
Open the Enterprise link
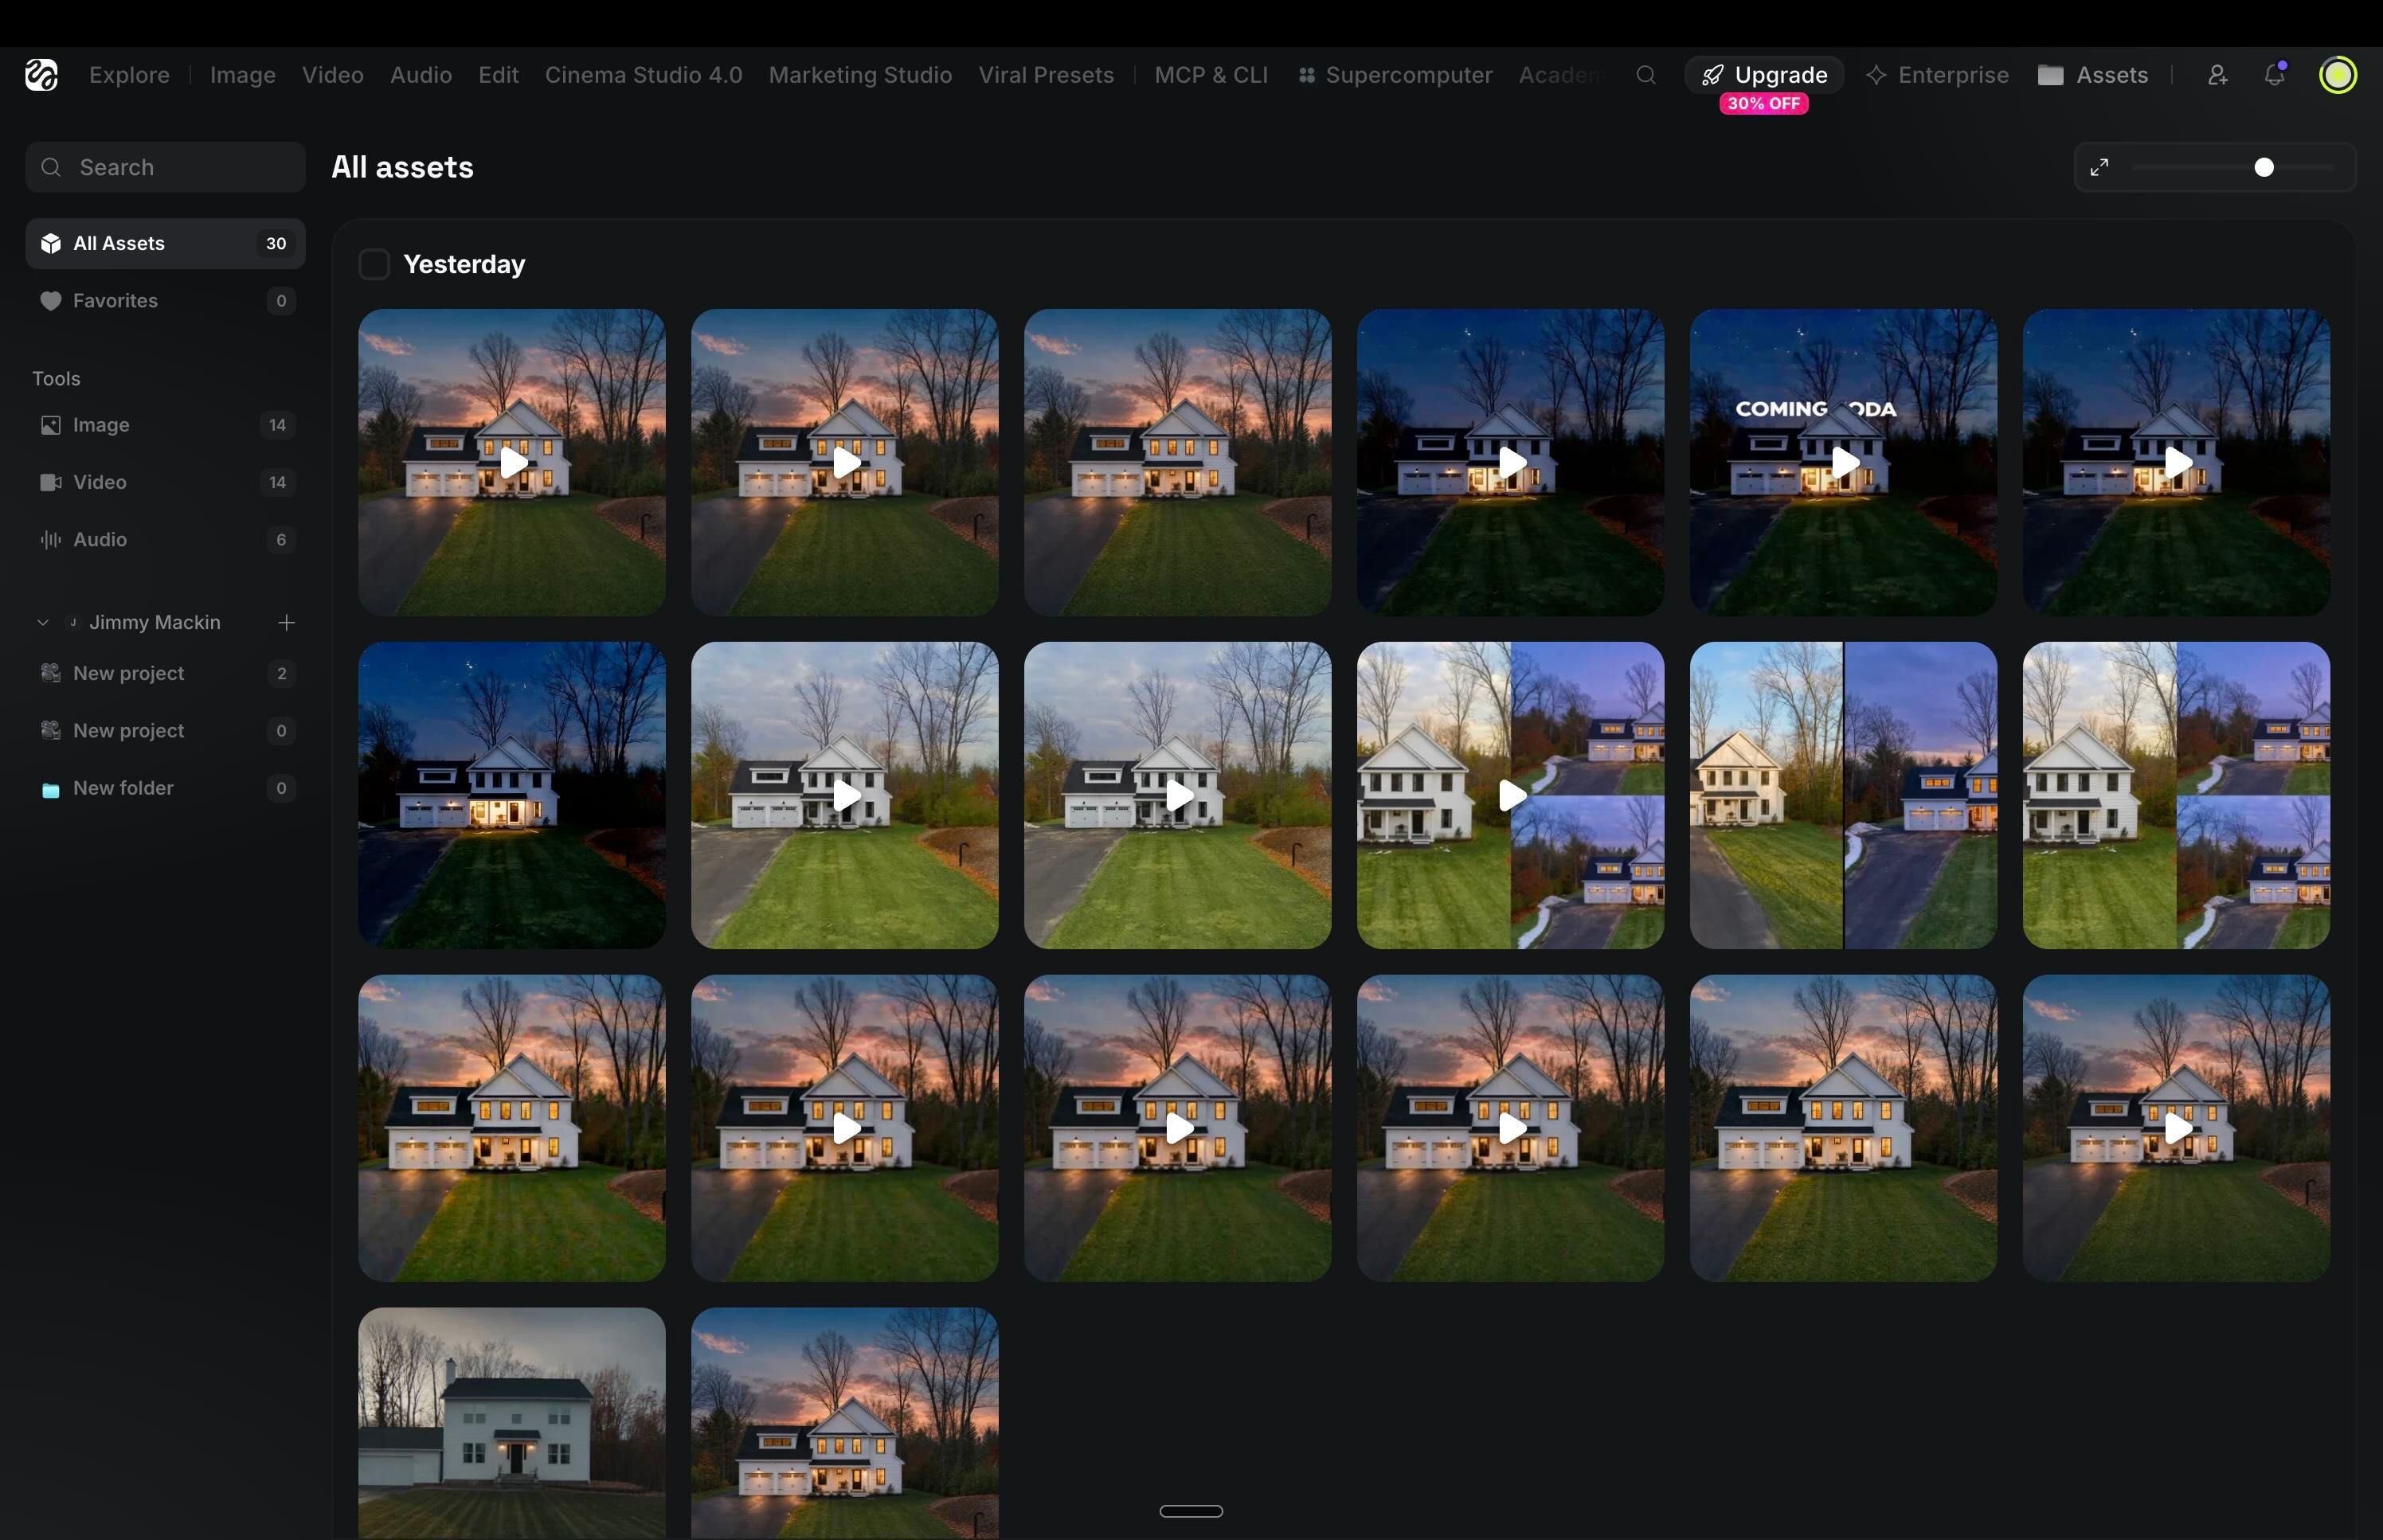pos(1937,75)
